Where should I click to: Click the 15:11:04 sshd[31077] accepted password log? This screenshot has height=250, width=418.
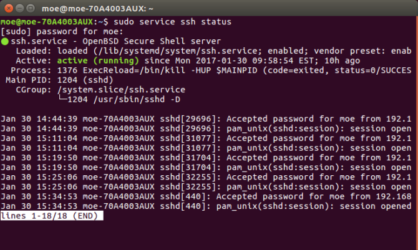point(206,137)
